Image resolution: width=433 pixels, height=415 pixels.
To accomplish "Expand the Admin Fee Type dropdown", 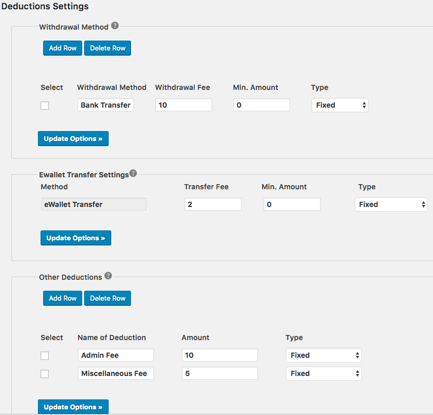I will pos(324,355).
